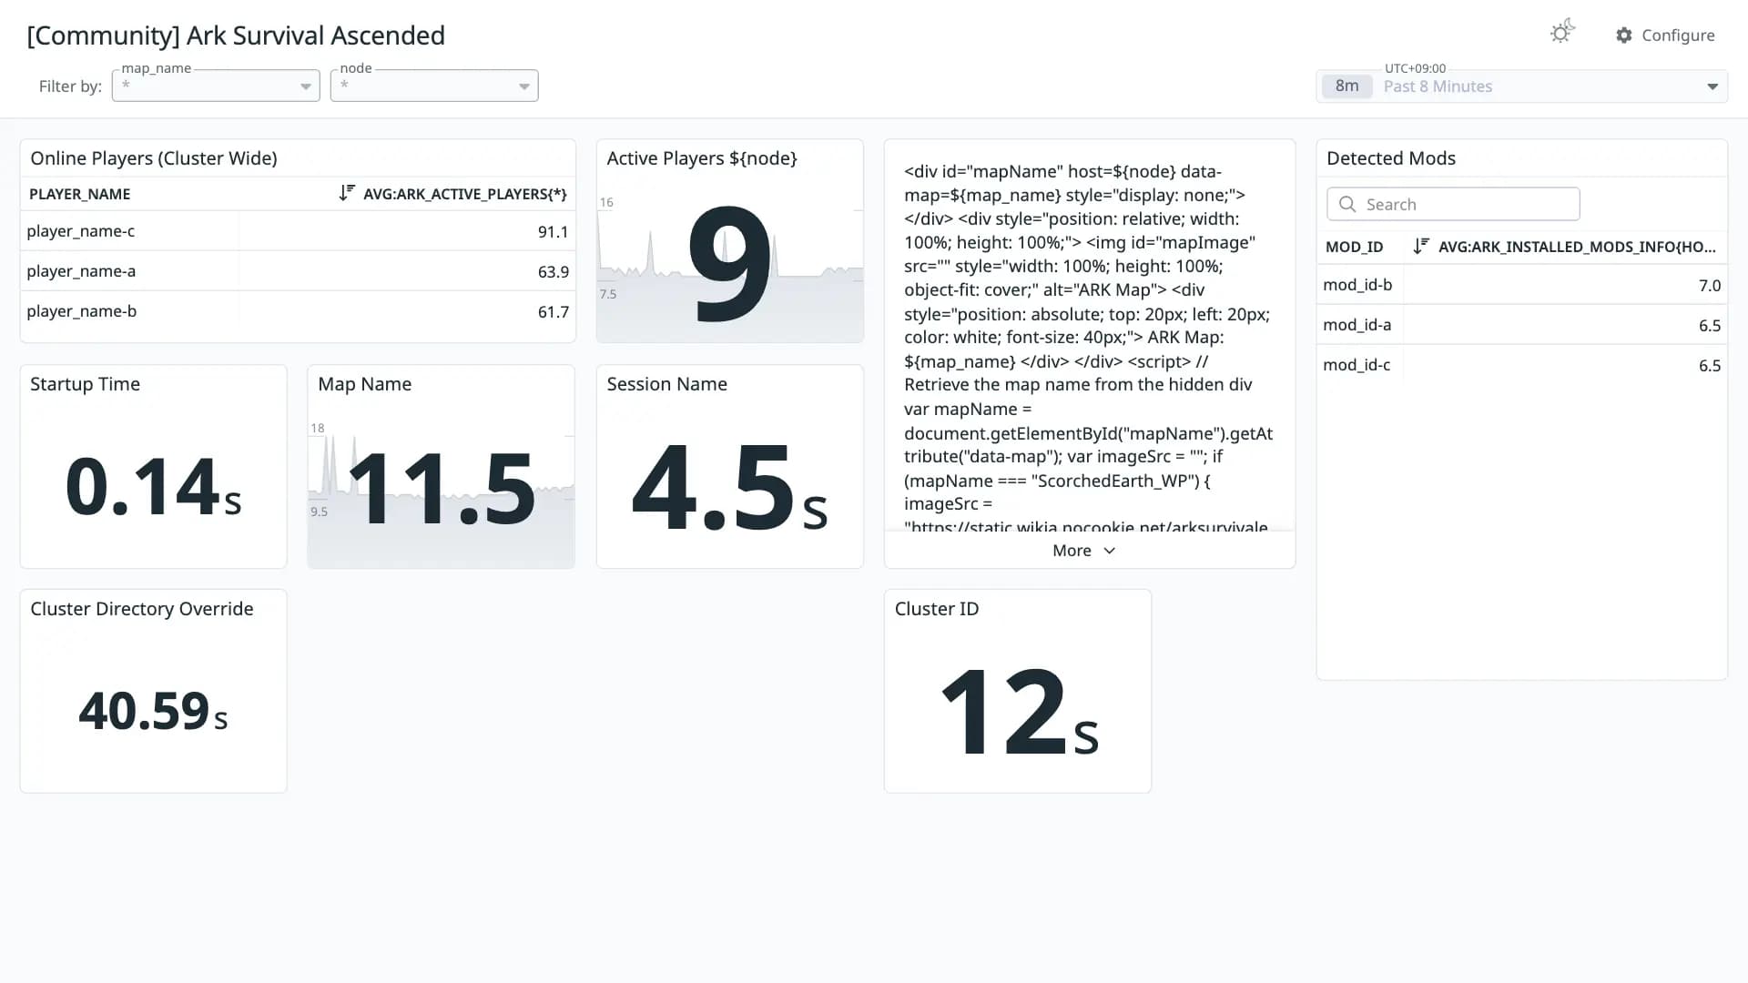1748x983 pixels.
Task: Click the 4.5s Session Name value
Action: click(729, 488)
